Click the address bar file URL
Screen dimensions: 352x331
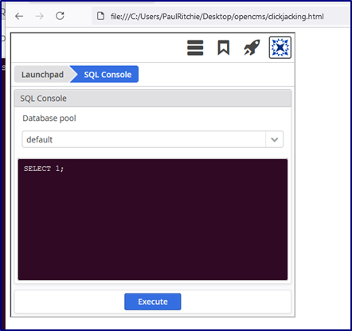[x=217, y=17]
